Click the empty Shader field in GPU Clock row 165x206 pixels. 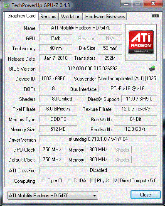[144, 150]
